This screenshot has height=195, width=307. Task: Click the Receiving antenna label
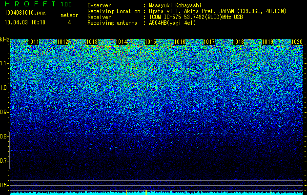pos(112,23)
